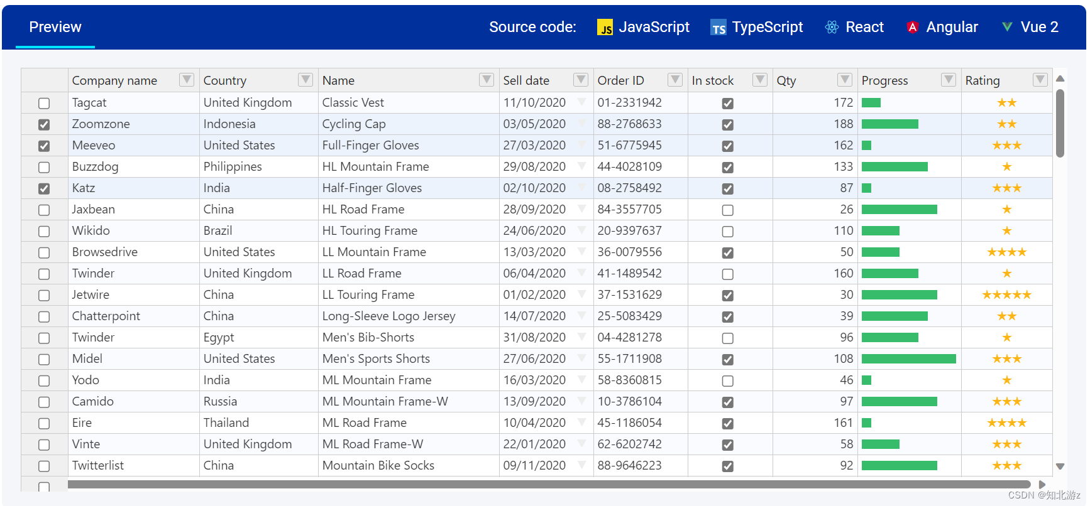Toggle In stock checkbox for Wikido

click(x=728, y=231)
